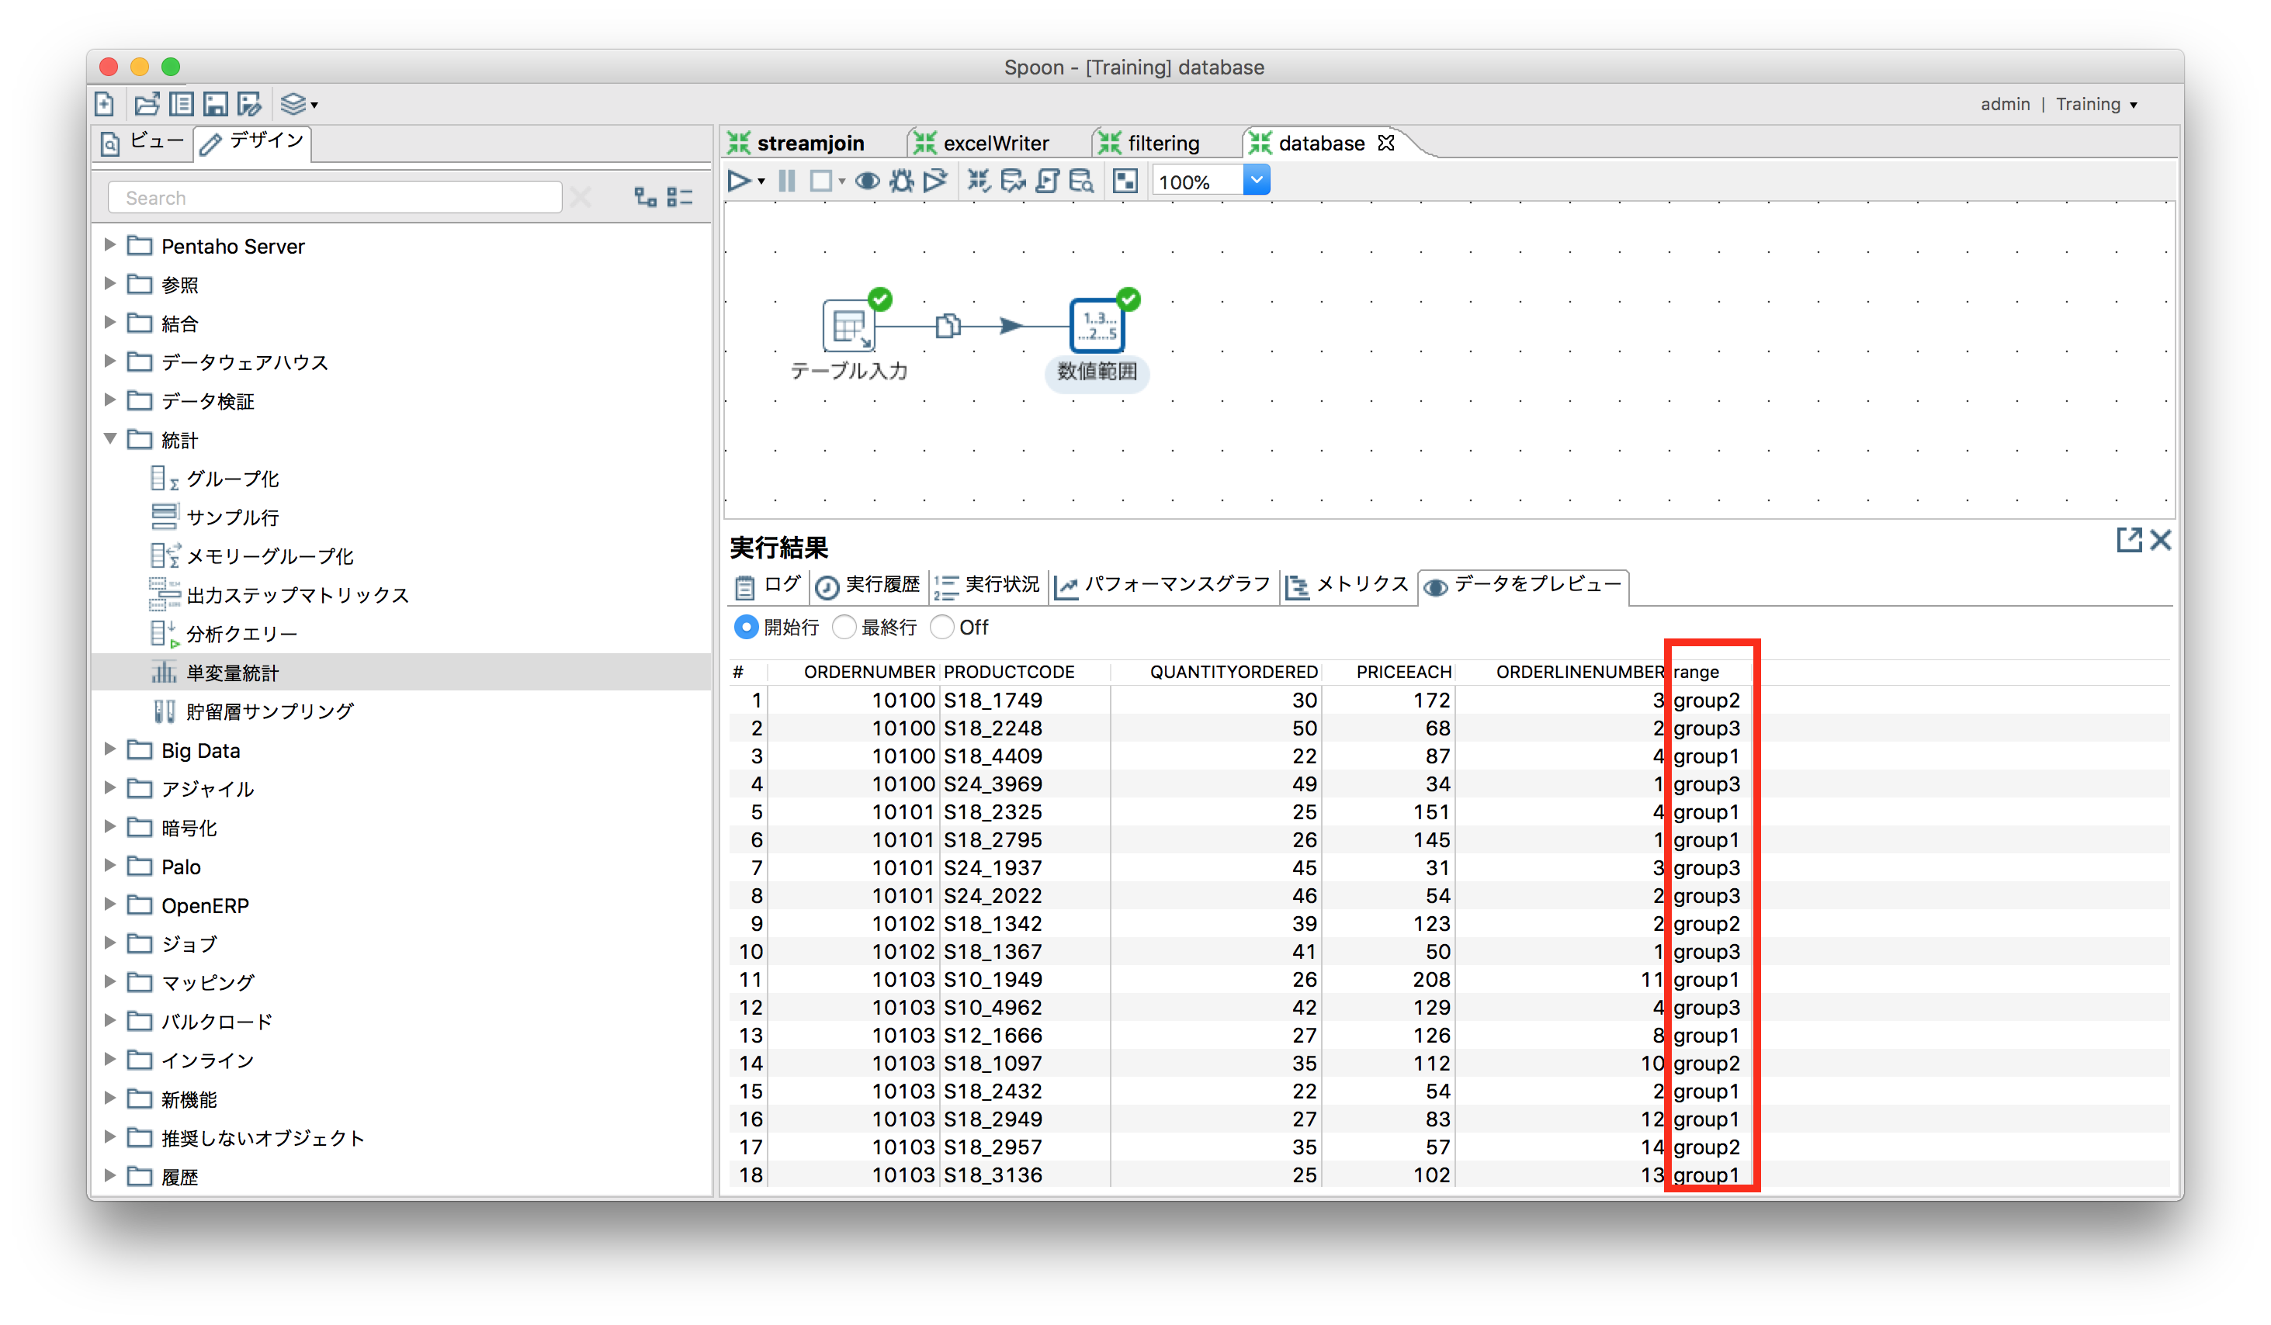This screenshot has height=1325, width=2271.
Task: Pause the running transformation
Action: coord(785,180)
